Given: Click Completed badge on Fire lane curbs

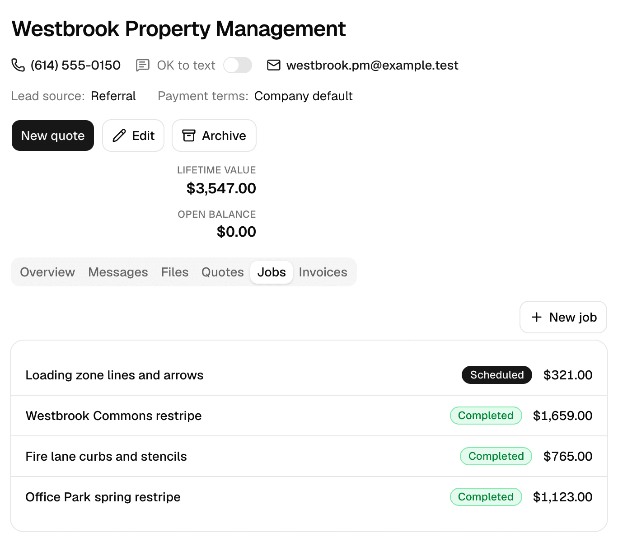Looking at the screenshot, I should click(x=496, y=456).
